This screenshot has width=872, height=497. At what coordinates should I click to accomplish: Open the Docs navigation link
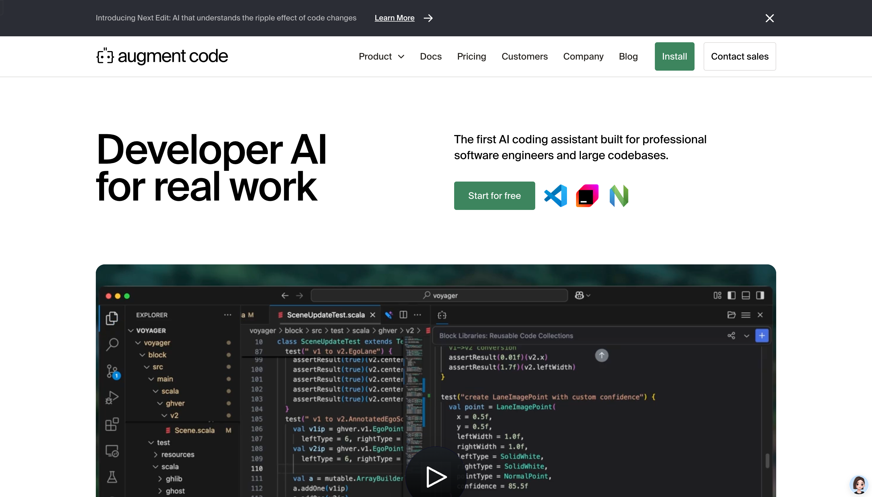coord(431,56)
